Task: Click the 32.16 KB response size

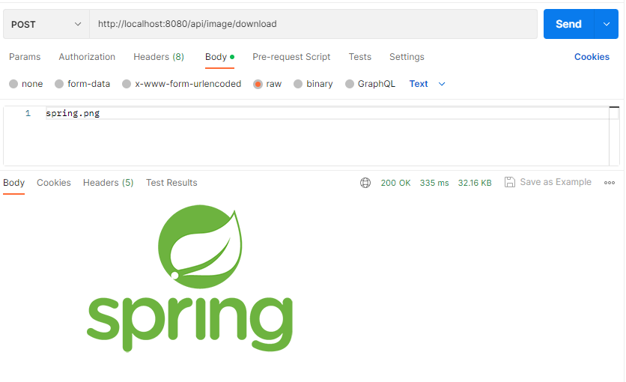Action: (x=475, y=183)
